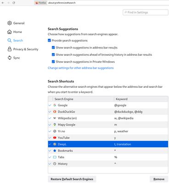The width and height of the screenshot is (169, 183).
Task: Select the DeepL row name
Action: pyautogui.click(x=62, y=144)
